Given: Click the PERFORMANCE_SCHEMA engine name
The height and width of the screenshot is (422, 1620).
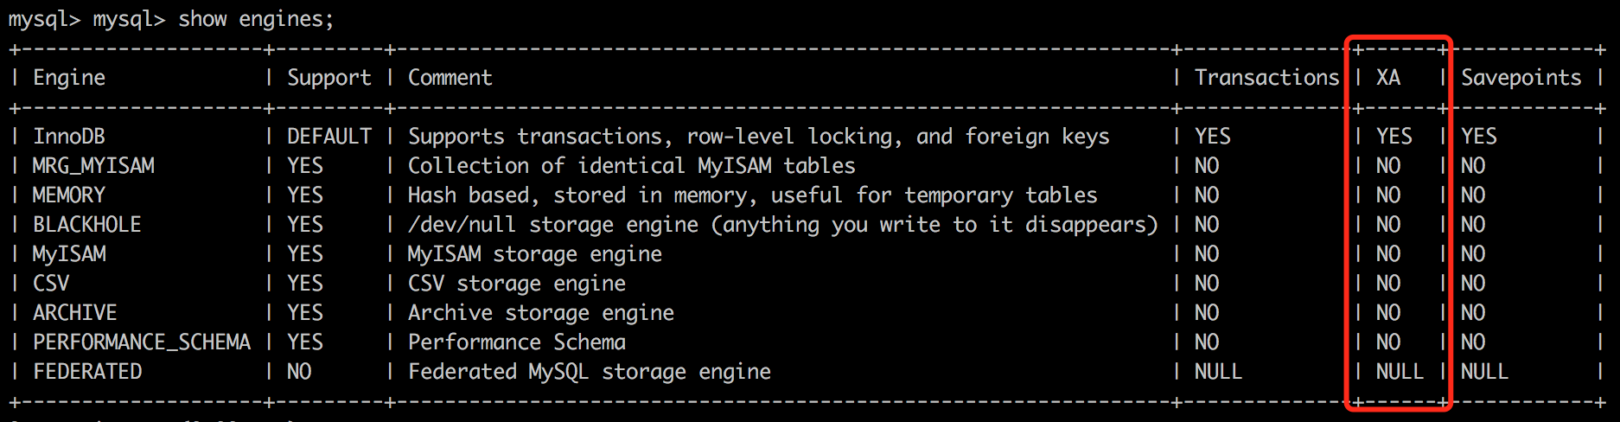Looking at the screenshot, I should (142, 342).
